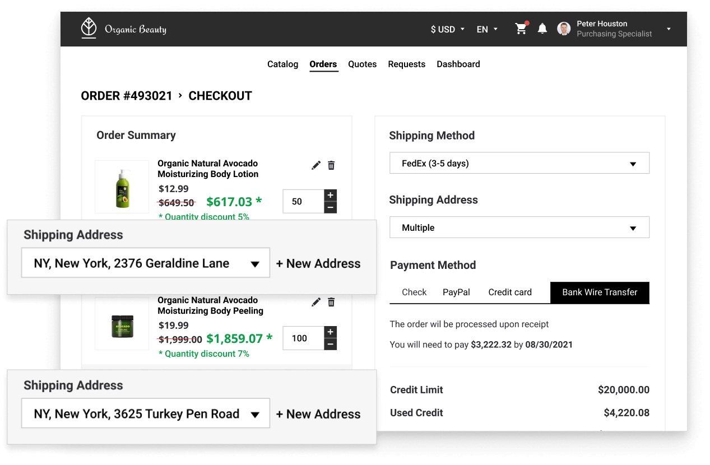Click the Organic Beauty leaf logo

[89, 29]
